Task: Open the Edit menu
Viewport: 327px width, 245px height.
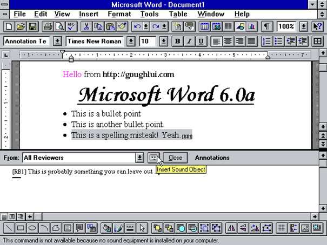Action: click(x=41, y=14)
